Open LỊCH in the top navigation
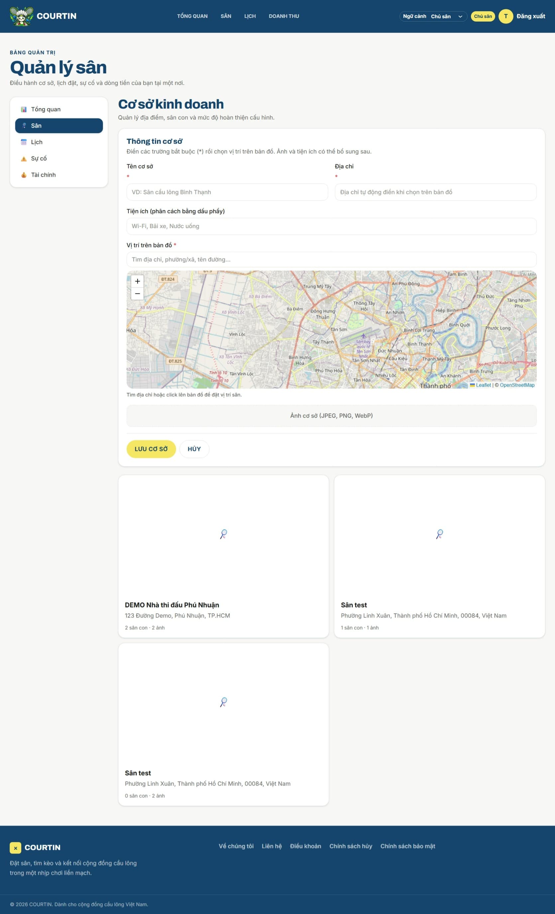The width and height of the screenshot is (555, 914). click(x=250, y=16)
